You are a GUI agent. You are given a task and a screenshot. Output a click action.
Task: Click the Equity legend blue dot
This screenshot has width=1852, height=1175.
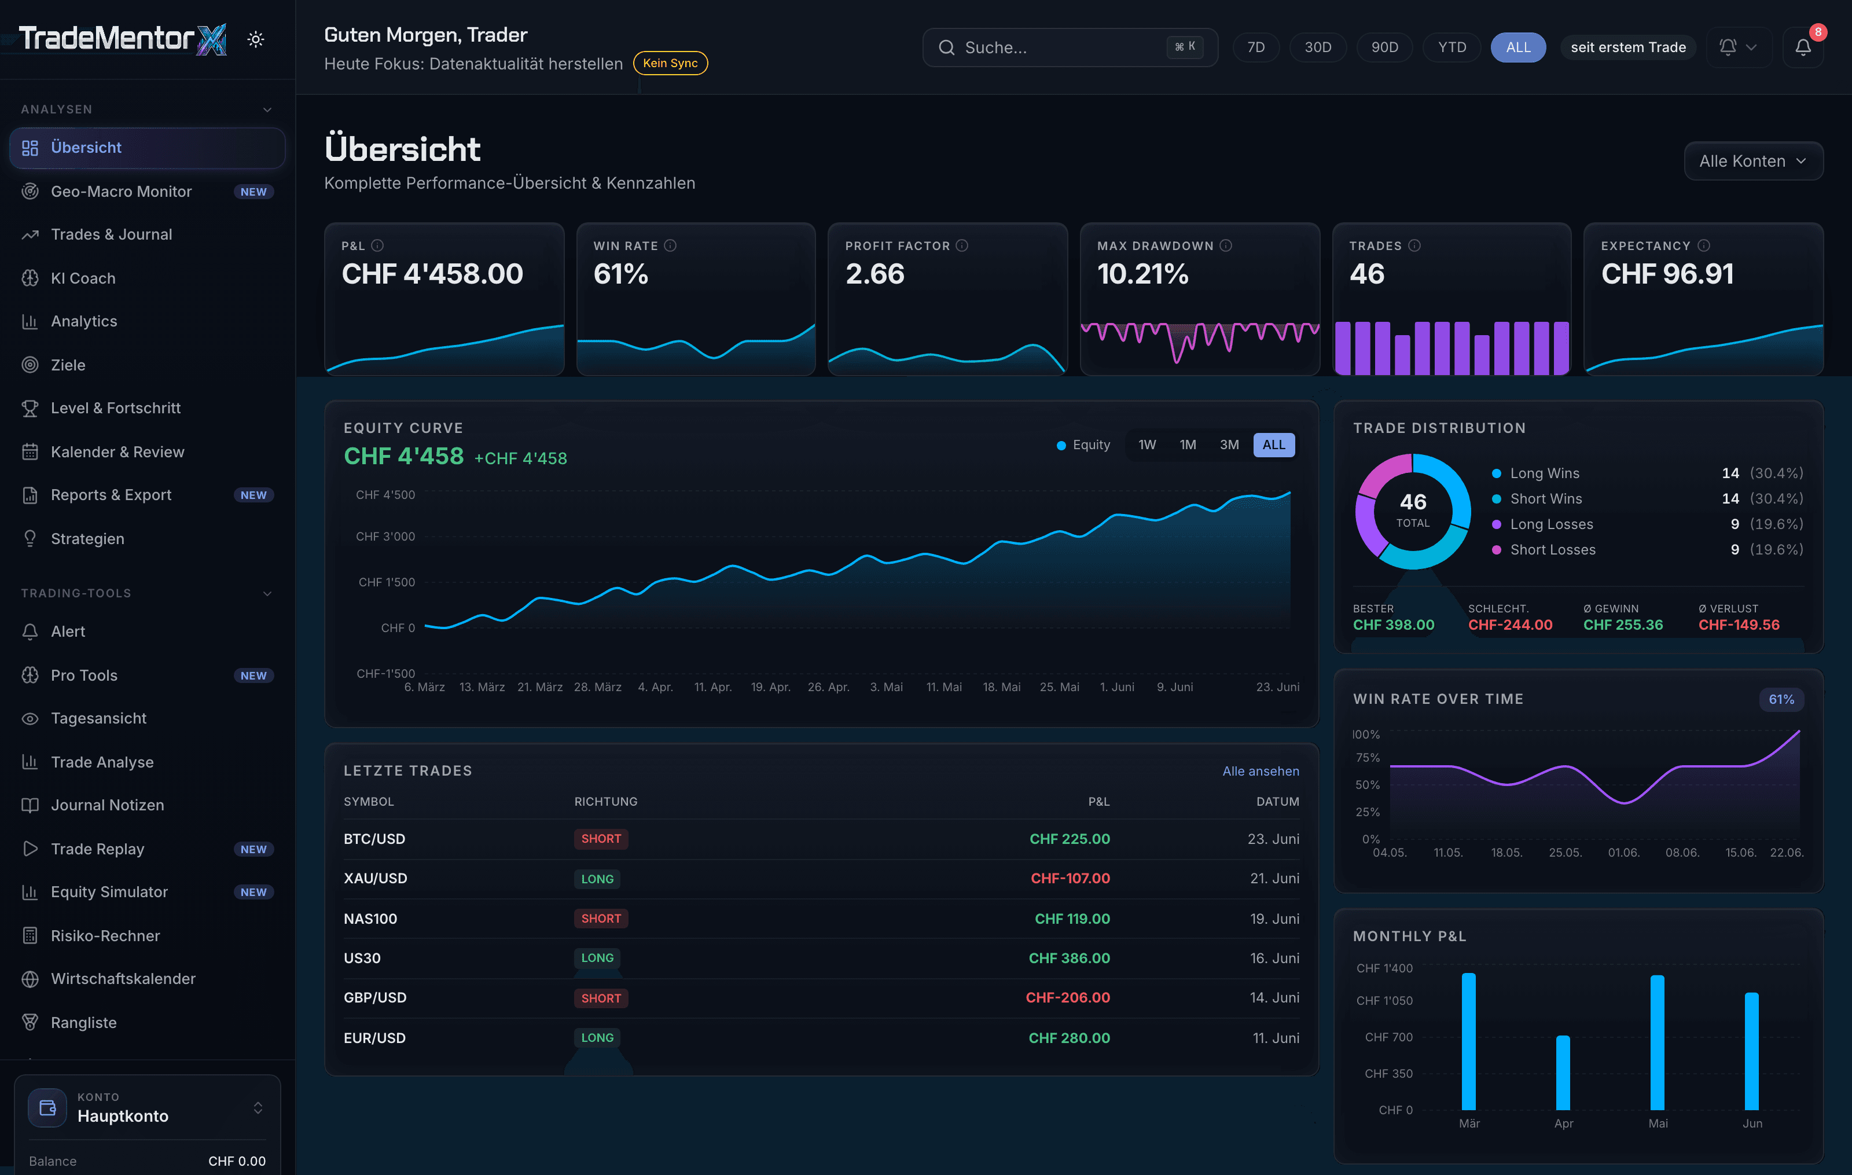(1061, 445)
